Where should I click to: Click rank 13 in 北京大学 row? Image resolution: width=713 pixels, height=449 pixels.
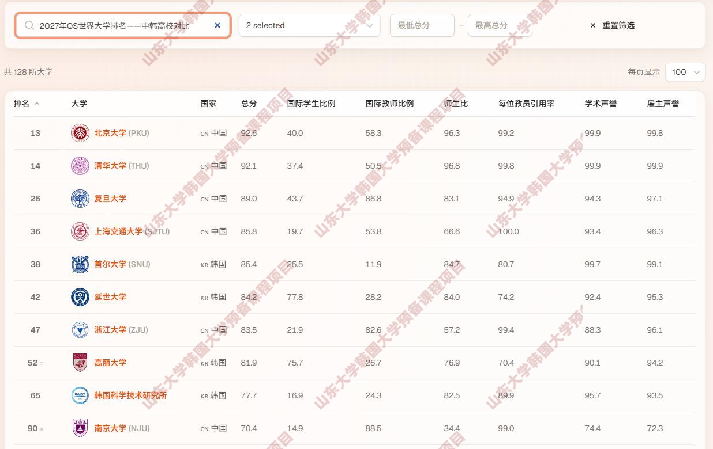point(36,133)
